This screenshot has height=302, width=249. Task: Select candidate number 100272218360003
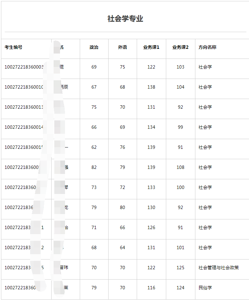click(24, 67)
